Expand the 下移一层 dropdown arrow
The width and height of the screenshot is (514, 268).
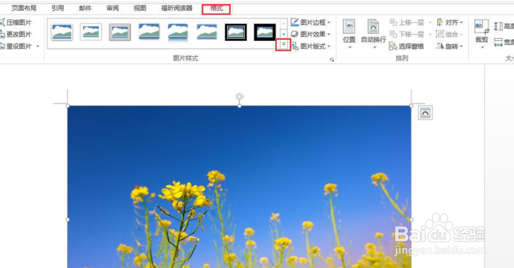pos(430,35)
